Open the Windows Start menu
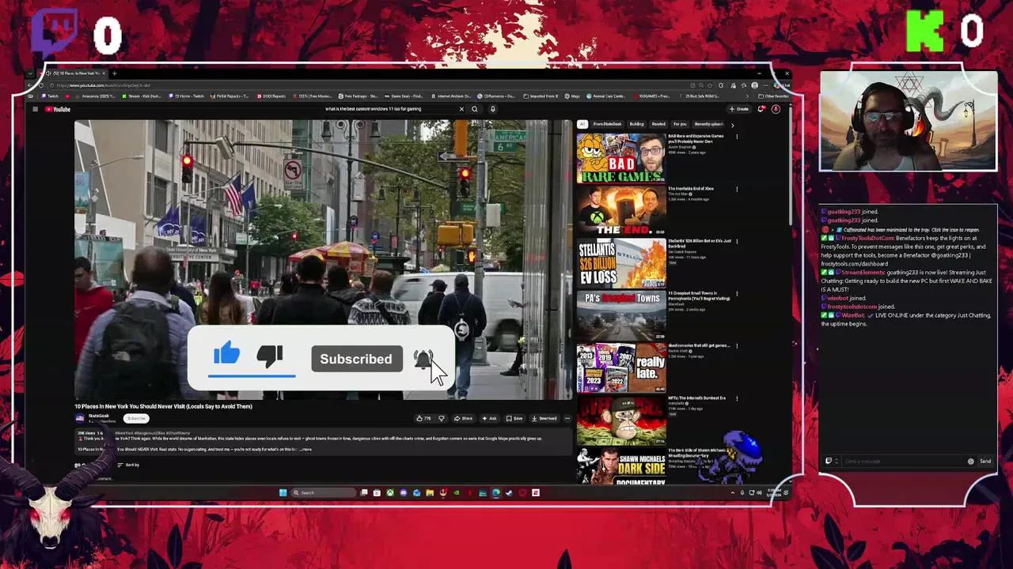 (283, 492)
